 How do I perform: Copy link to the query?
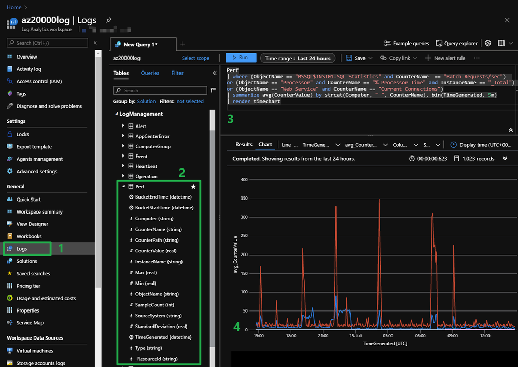pos(399,58)
